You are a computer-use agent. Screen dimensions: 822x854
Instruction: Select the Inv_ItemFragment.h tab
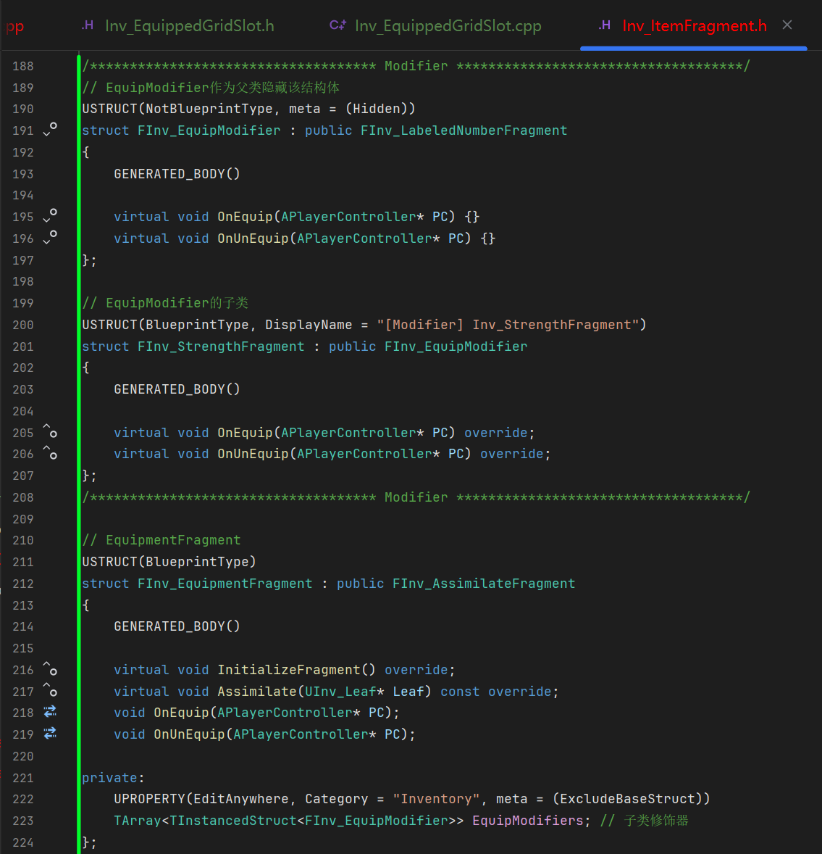694,25
